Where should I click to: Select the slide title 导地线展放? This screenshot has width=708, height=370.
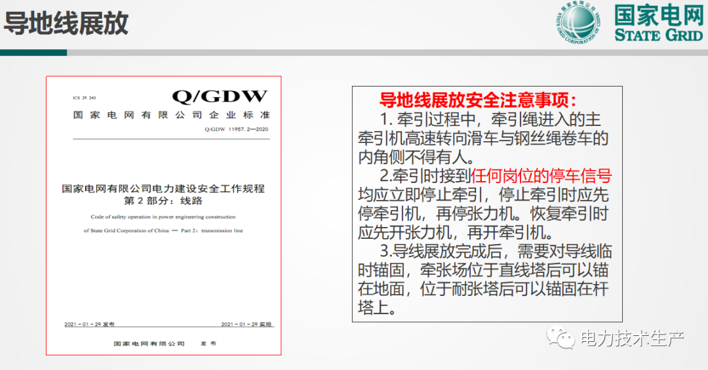coord(66,24)
